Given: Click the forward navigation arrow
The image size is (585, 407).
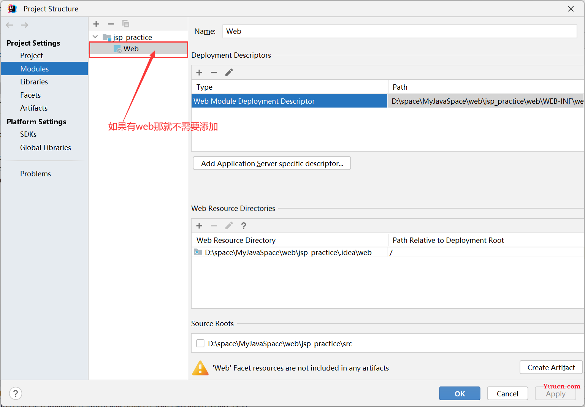Looking at the screenshot, I should [24, 25].
